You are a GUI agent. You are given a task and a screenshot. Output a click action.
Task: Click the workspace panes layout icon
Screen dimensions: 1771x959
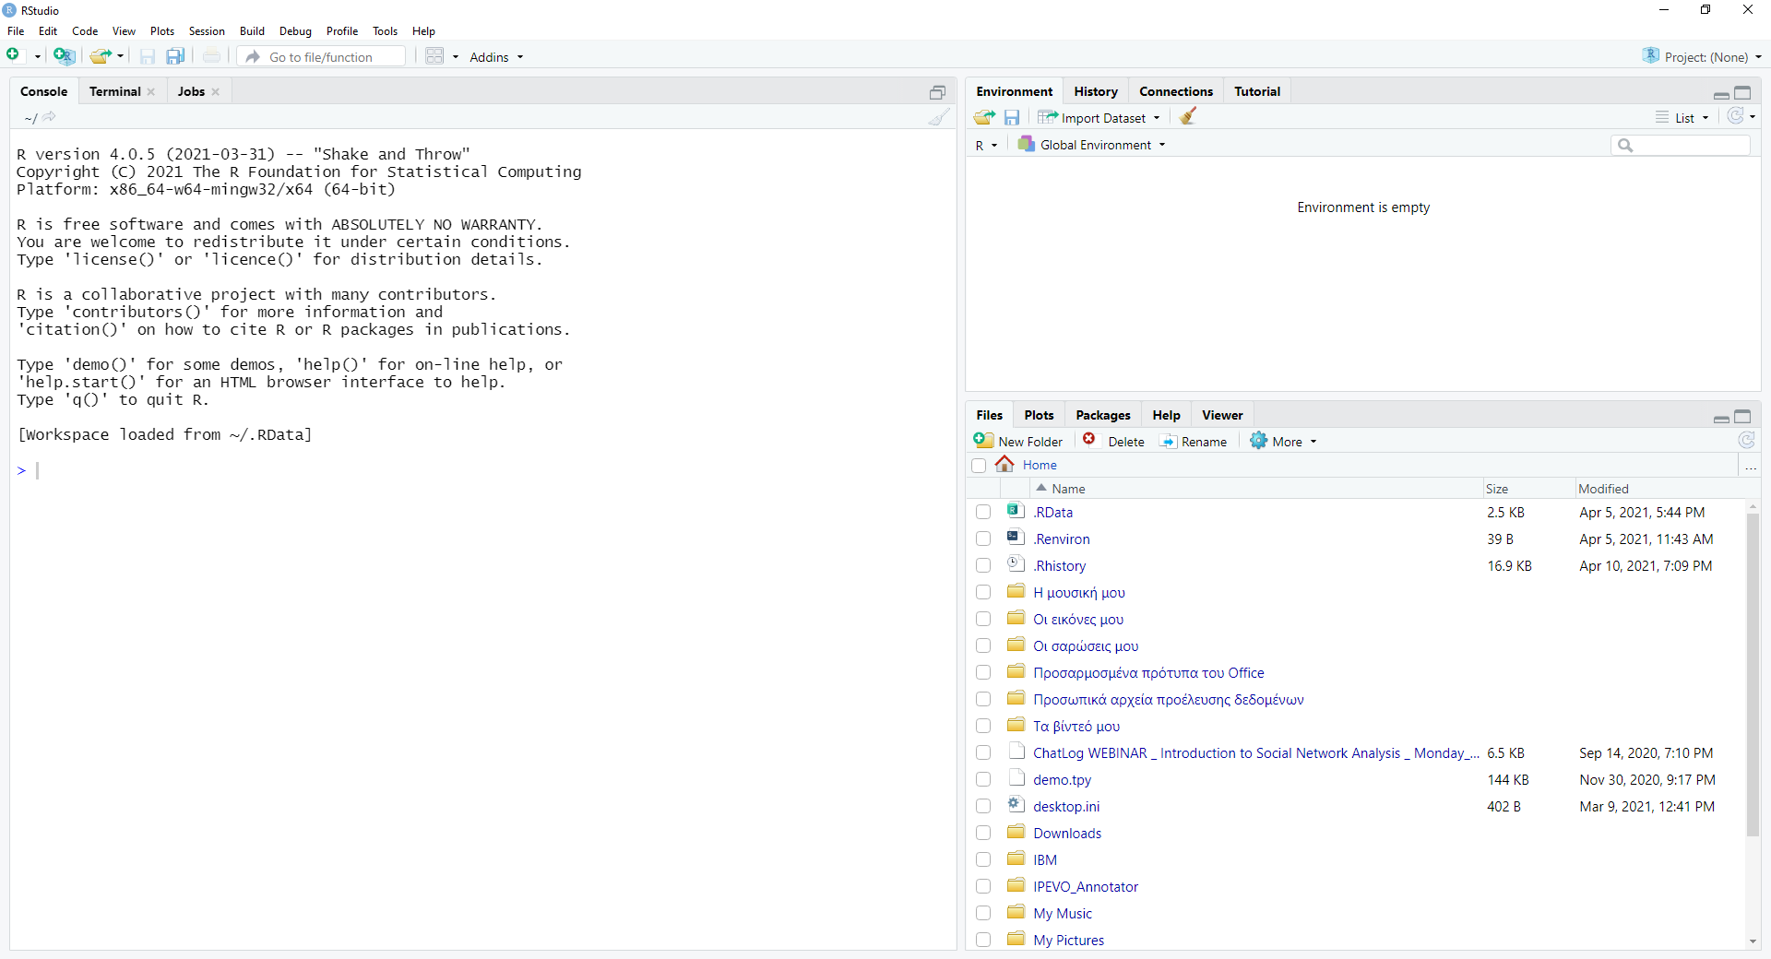pyautogui.click(x=435, y=56)
